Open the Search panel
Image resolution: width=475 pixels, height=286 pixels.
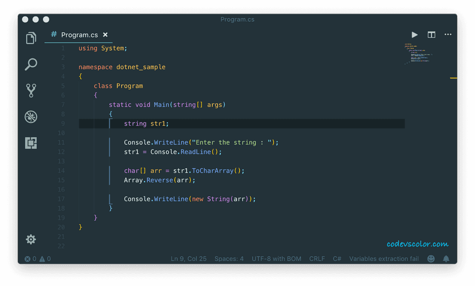click(31, 64)
